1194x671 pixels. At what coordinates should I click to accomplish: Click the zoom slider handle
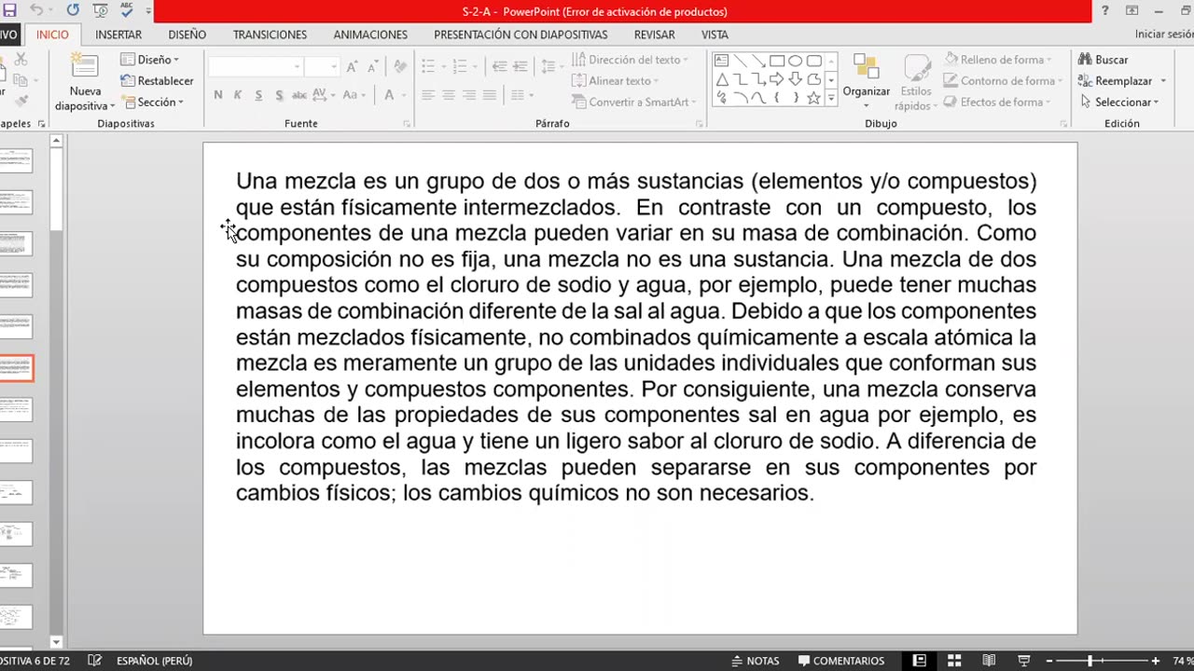1090,661
